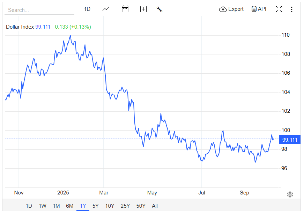This screenshot has width=304, height=214.
Task: Select the 1M time range button
Action: pyautogui.click(x=56, y=206)
